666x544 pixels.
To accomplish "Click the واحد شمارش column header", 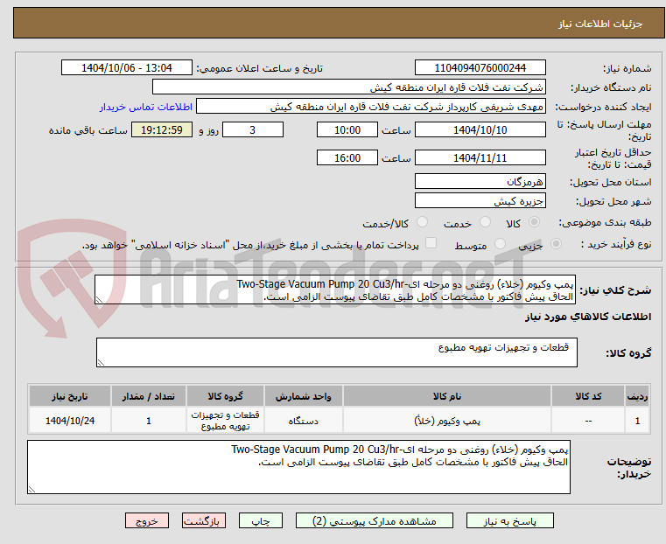I will pyautogui.click(x=304, y=396).
